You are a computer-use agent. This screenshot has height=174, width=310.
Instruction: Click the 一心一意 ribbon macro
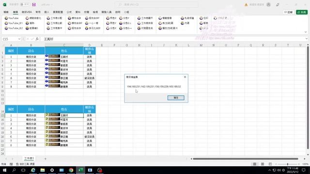coord(92,23)
